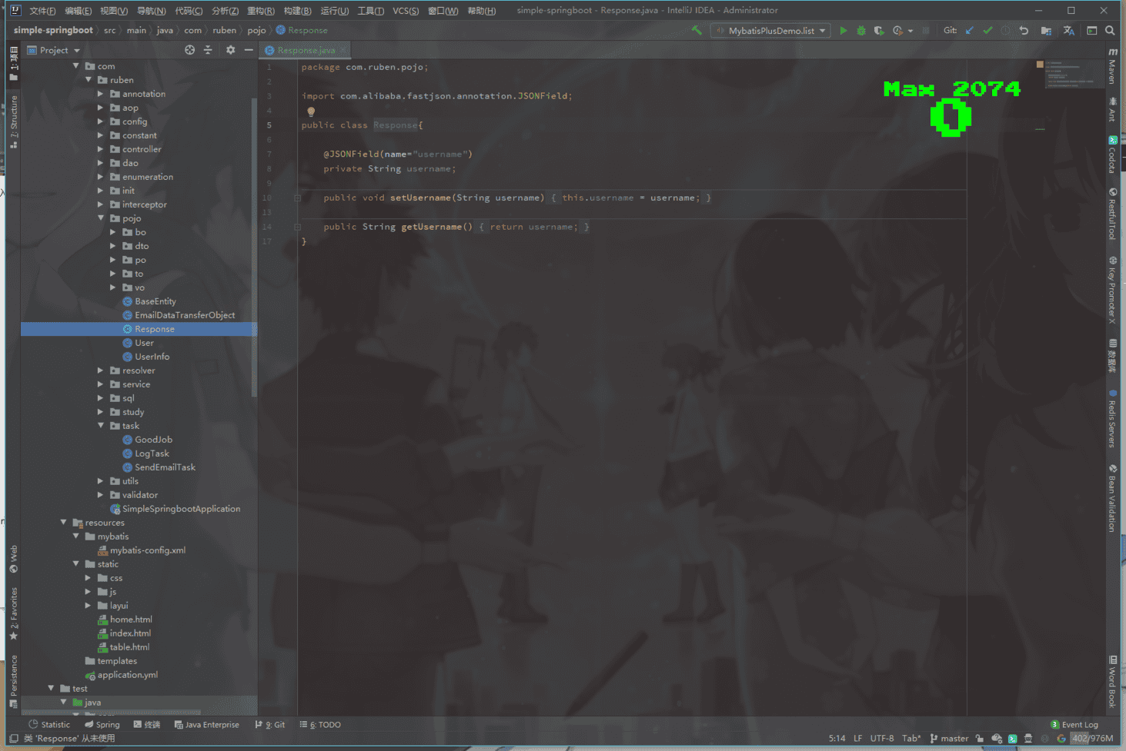The image size is (1126, 751).
Task: Open MybatisPlusDemo.list run configuration dropdown
Action: point(770,31)
